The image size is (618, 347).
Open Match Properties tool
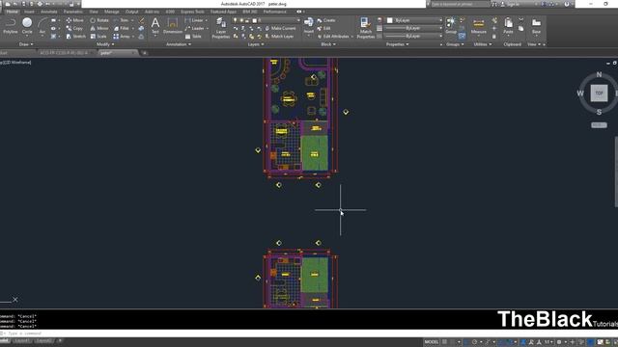click(365, 28)
